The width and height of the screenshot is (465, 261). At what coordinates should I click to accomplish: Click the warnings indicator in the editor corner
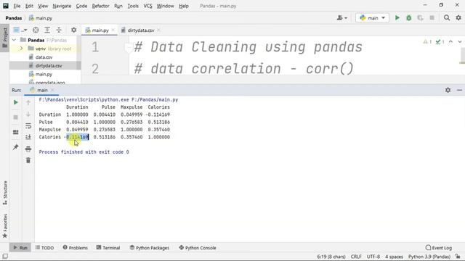point(427,42)
